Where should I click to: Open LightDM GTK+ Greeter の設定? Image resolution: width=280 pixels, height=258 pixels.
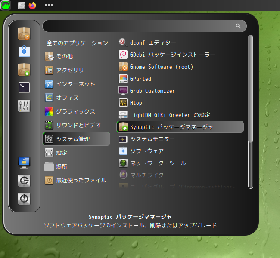tap(180, 115)
